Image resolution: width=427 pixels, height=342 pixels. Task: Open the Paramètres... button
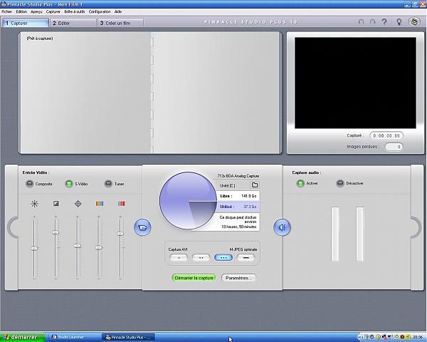[238, 278]
